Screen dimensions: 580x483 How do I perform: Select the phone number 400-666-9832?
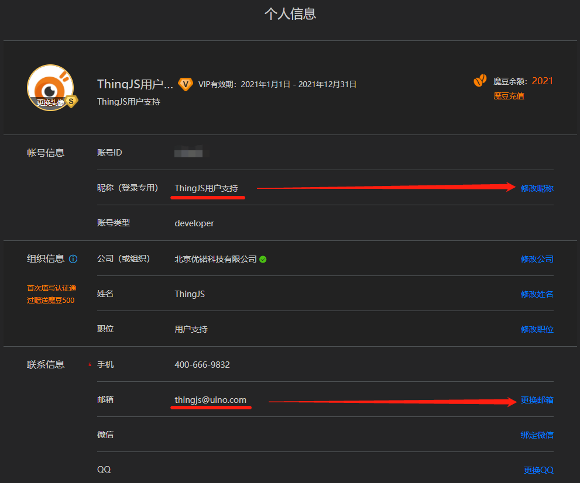(x=202, y=365)
